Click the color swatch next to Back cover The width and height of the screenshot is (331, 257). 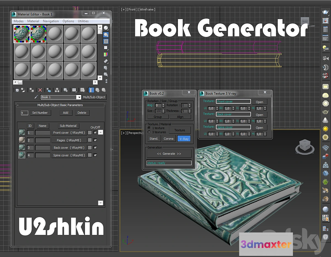click(x=90, y=148)
